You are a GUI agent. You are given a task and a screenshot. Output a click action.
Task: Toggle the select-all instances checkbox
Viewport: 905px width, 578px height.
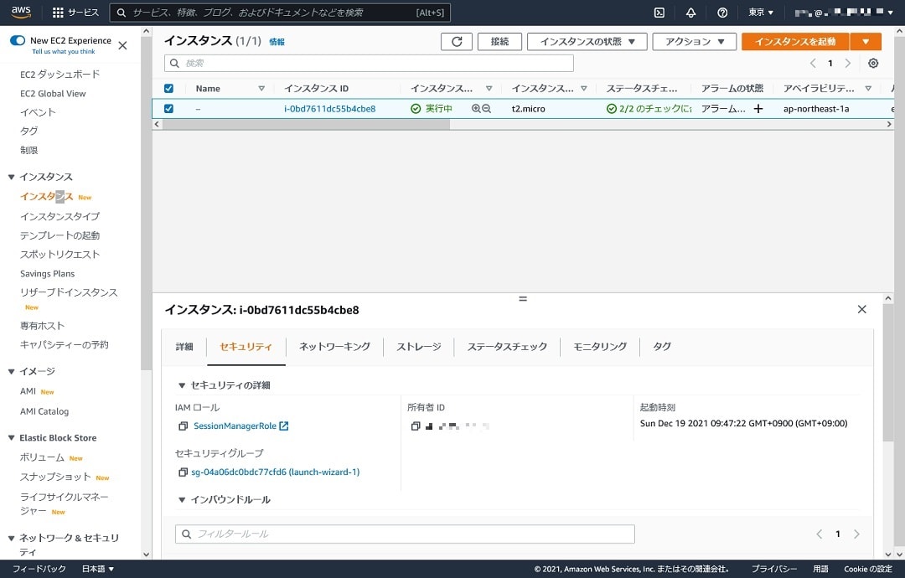(168, 88)
